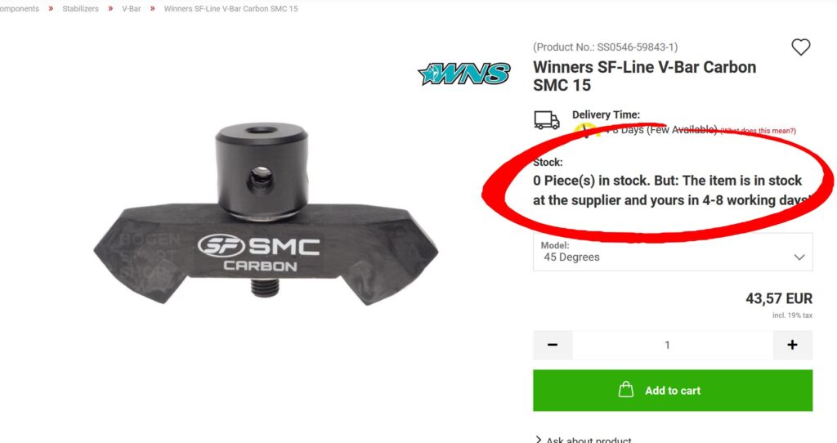
Task: Expand the Ask about product section
Action: pyautogui.click(x=584, y=440)
